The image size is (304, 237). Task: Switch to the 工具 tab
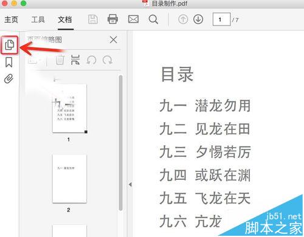[38, 19]
